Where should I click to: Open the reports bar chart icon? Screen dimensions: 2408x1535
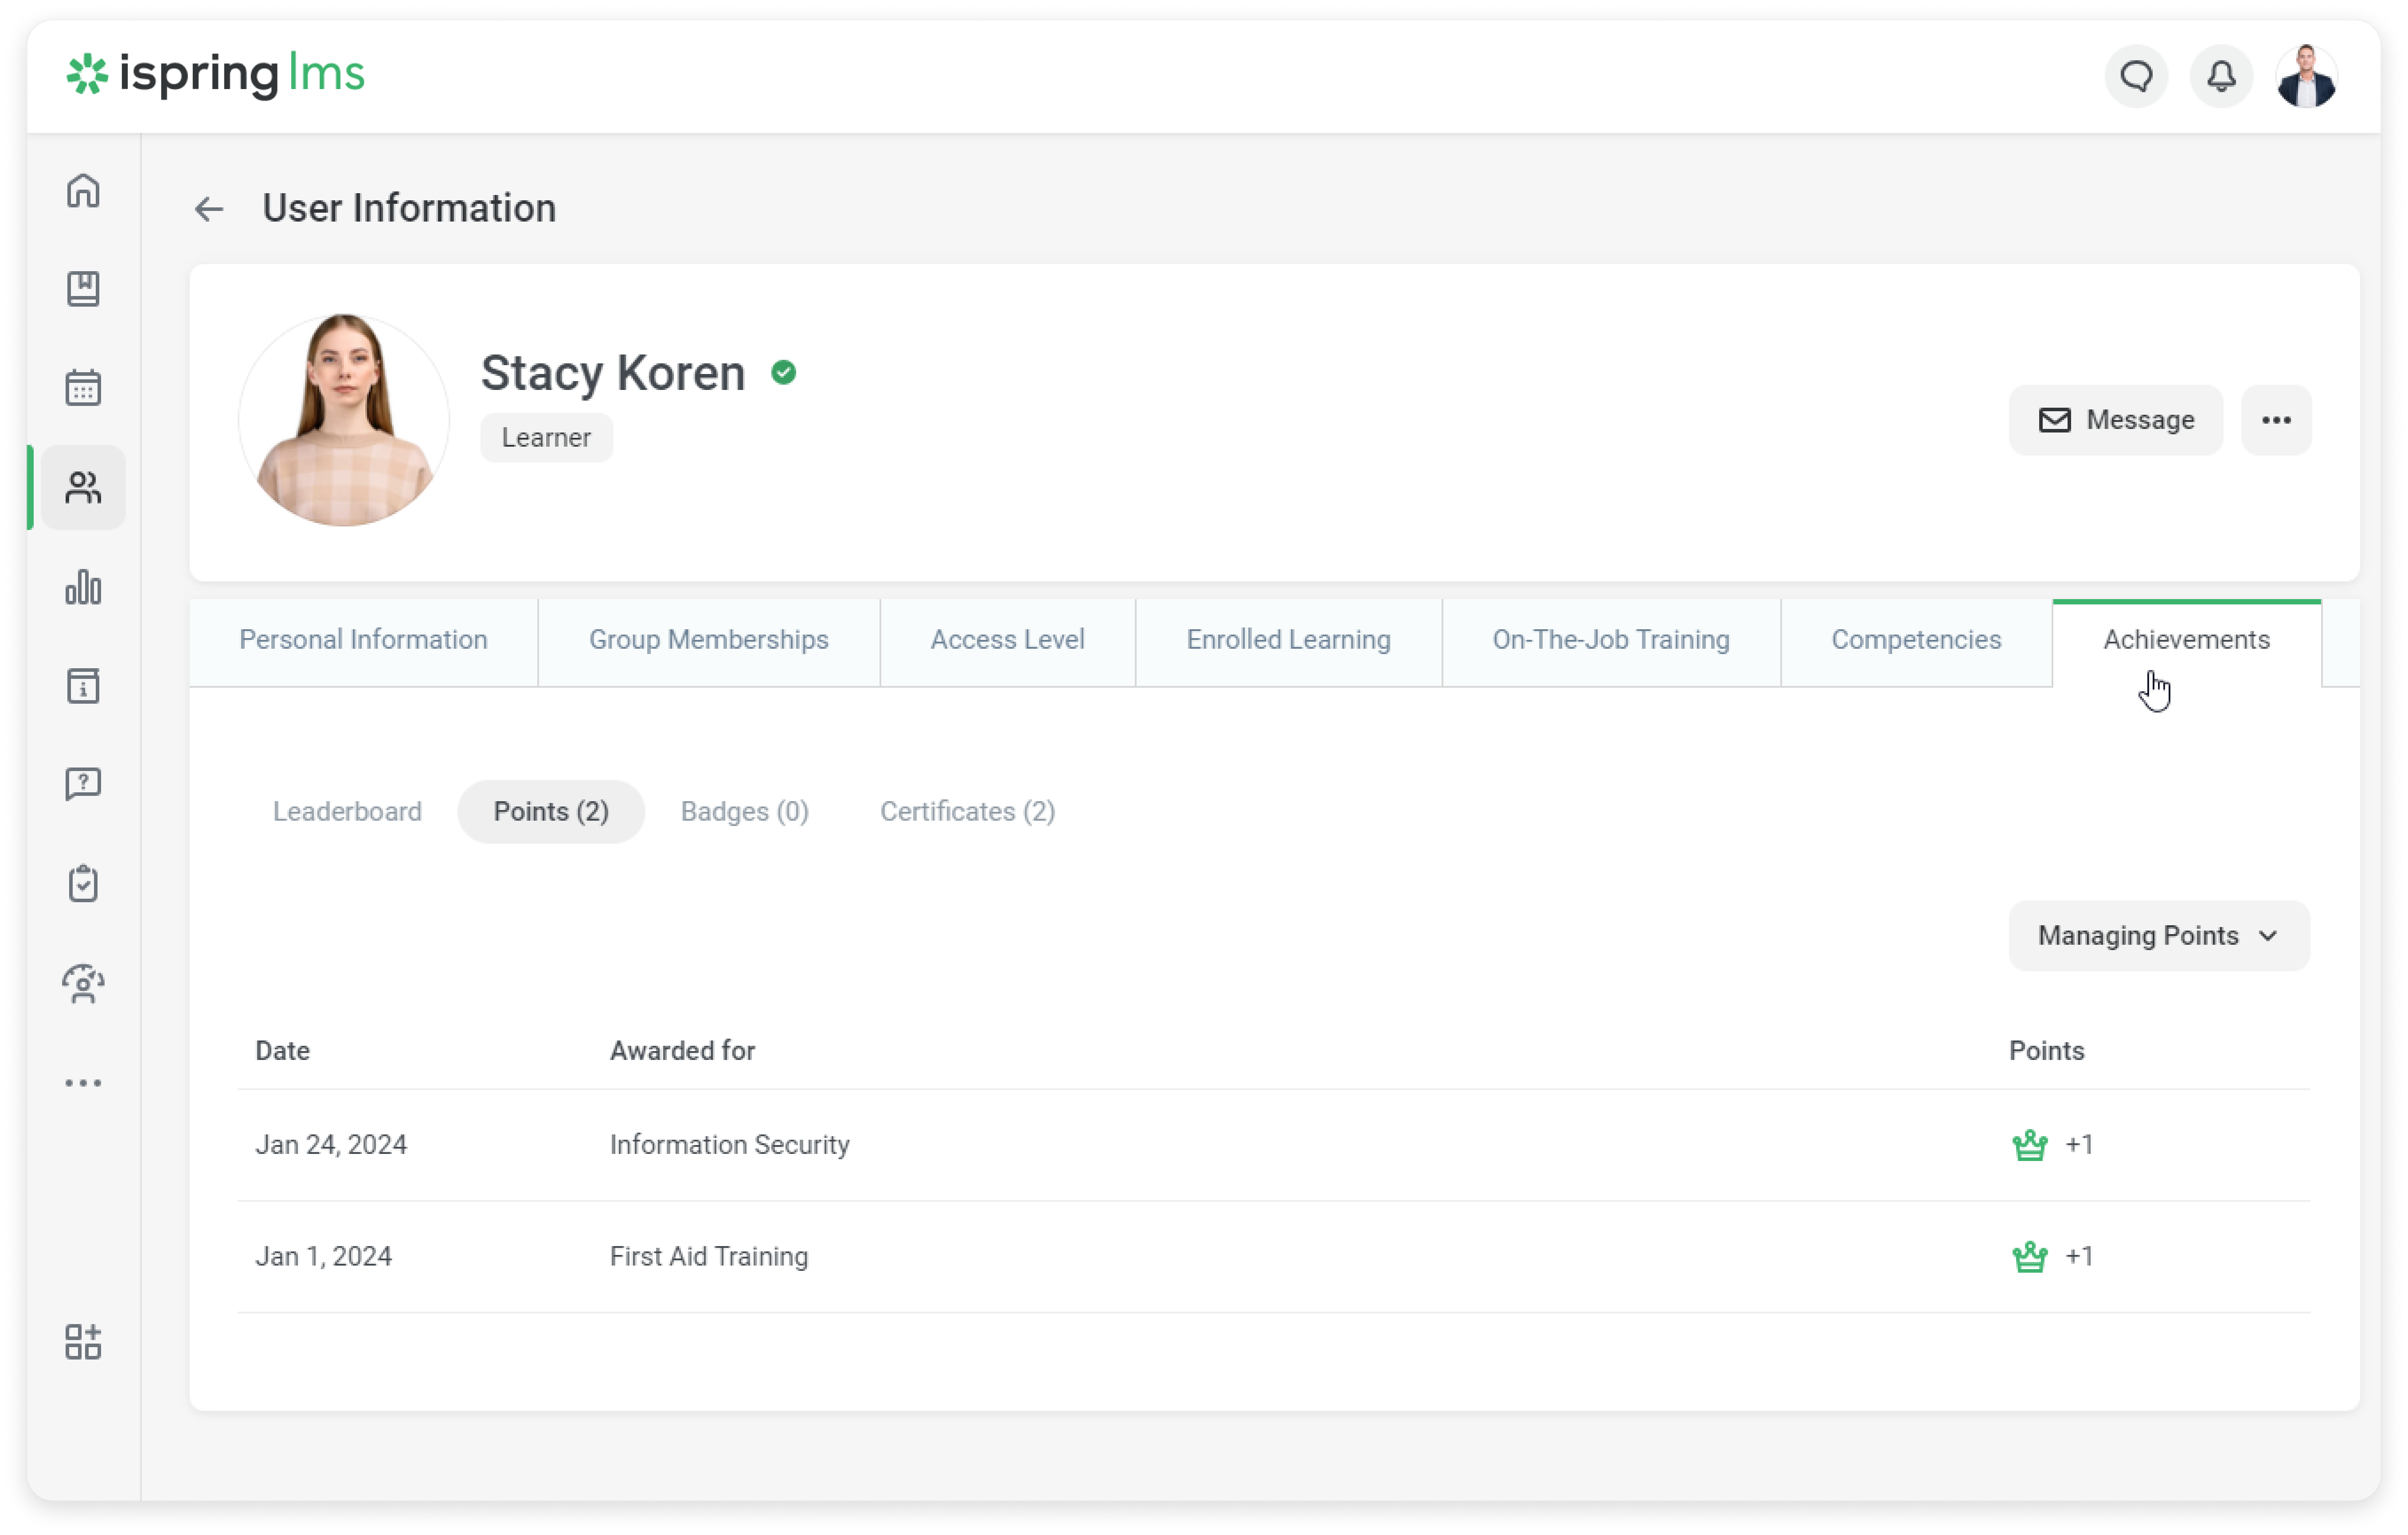point(83,587)
